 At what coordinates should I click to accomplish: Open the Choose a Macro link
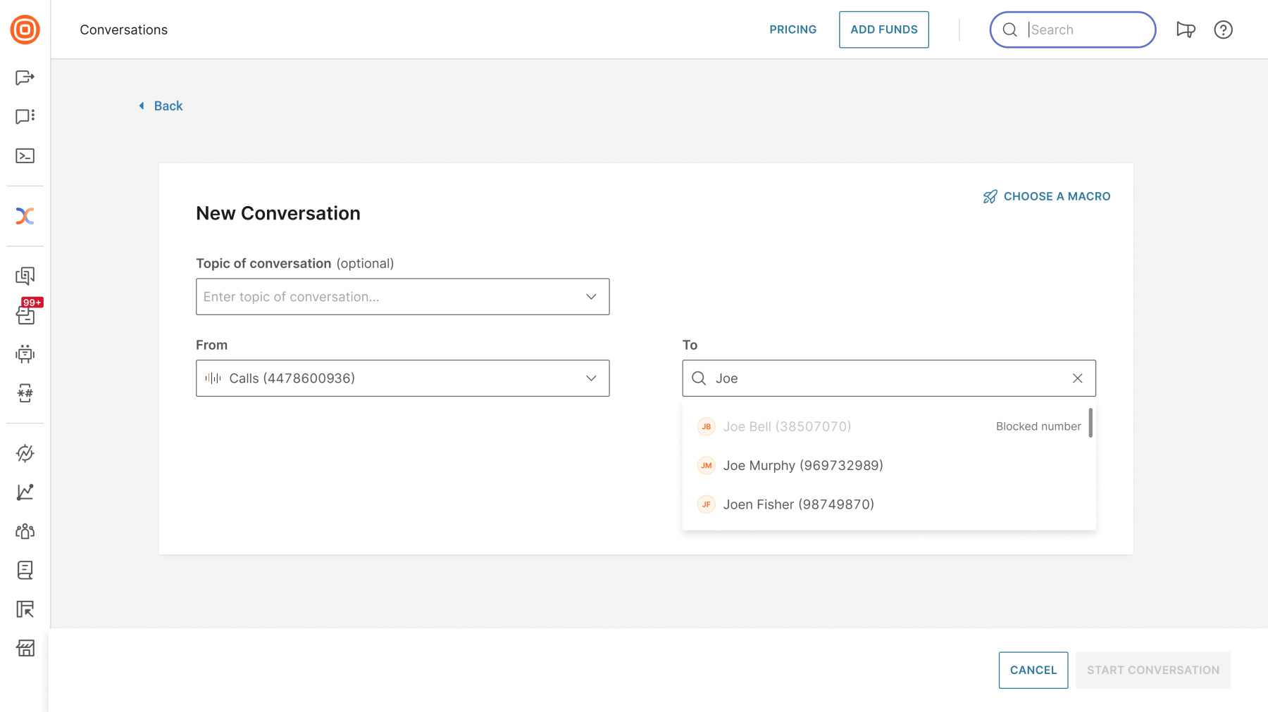click(1047, 196)
